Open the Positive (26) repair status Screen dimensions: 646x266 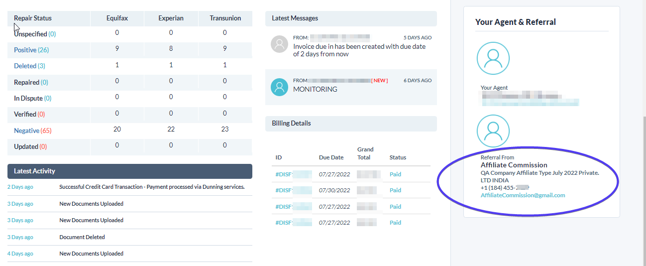[x=31, y=50]
